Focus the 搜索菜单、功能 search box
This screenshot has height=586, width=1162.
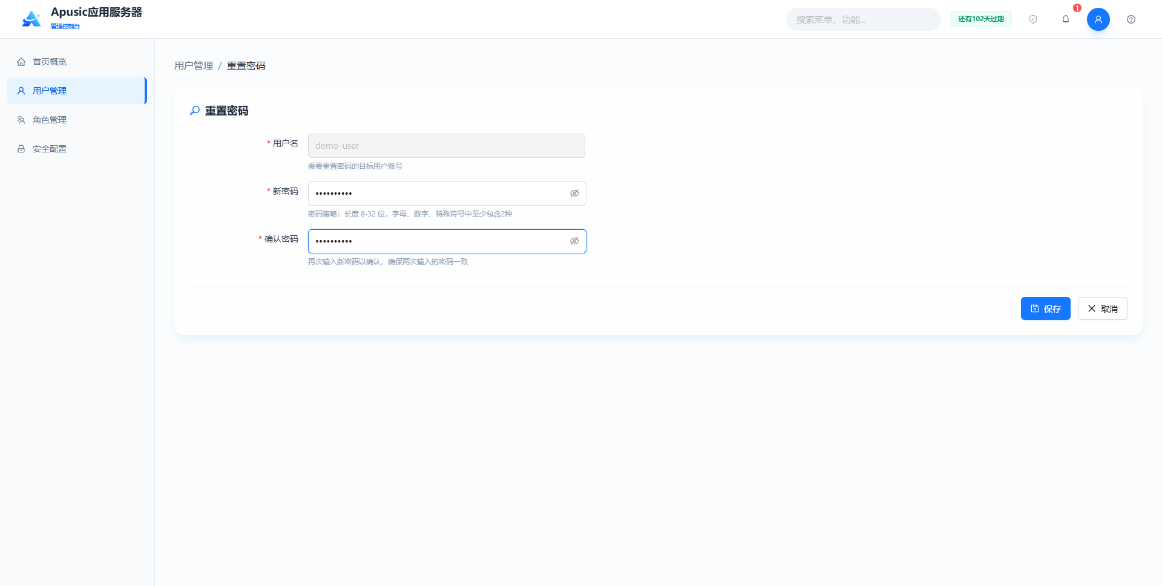[x=864, y=19]
